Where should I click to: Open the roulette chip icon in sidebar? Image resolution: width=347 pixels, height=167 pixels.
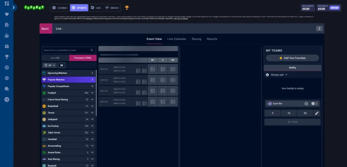pyautogui.click(x=7, y=78)
